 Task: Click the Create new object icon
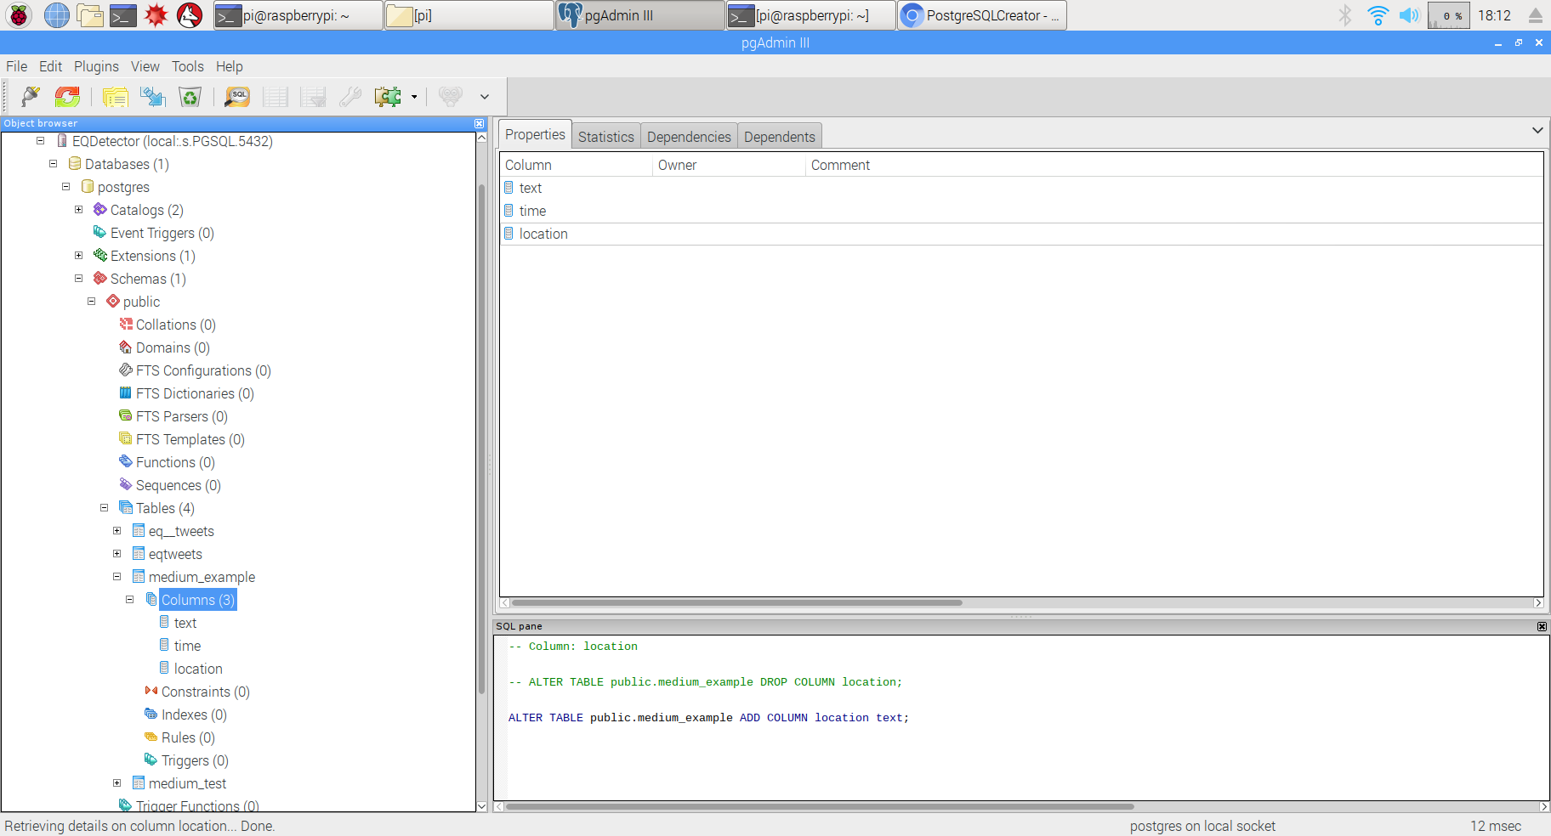[x=153, y=97]
